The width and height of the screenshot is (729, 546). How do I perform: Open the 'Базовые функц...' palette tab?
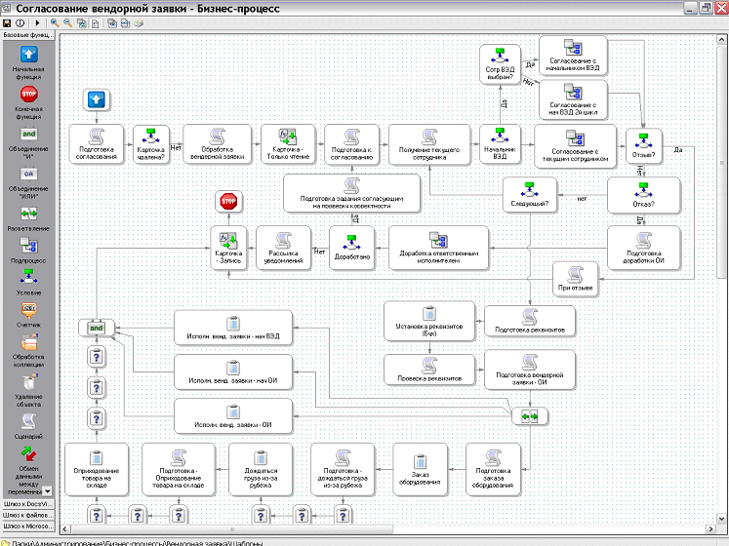pos(28,35)
